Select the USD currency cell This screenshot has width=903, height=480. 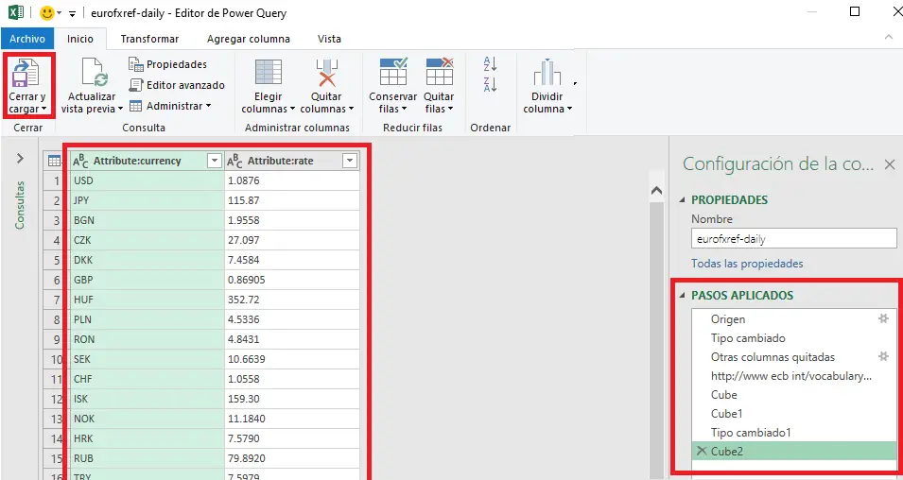tap(147, 180)
